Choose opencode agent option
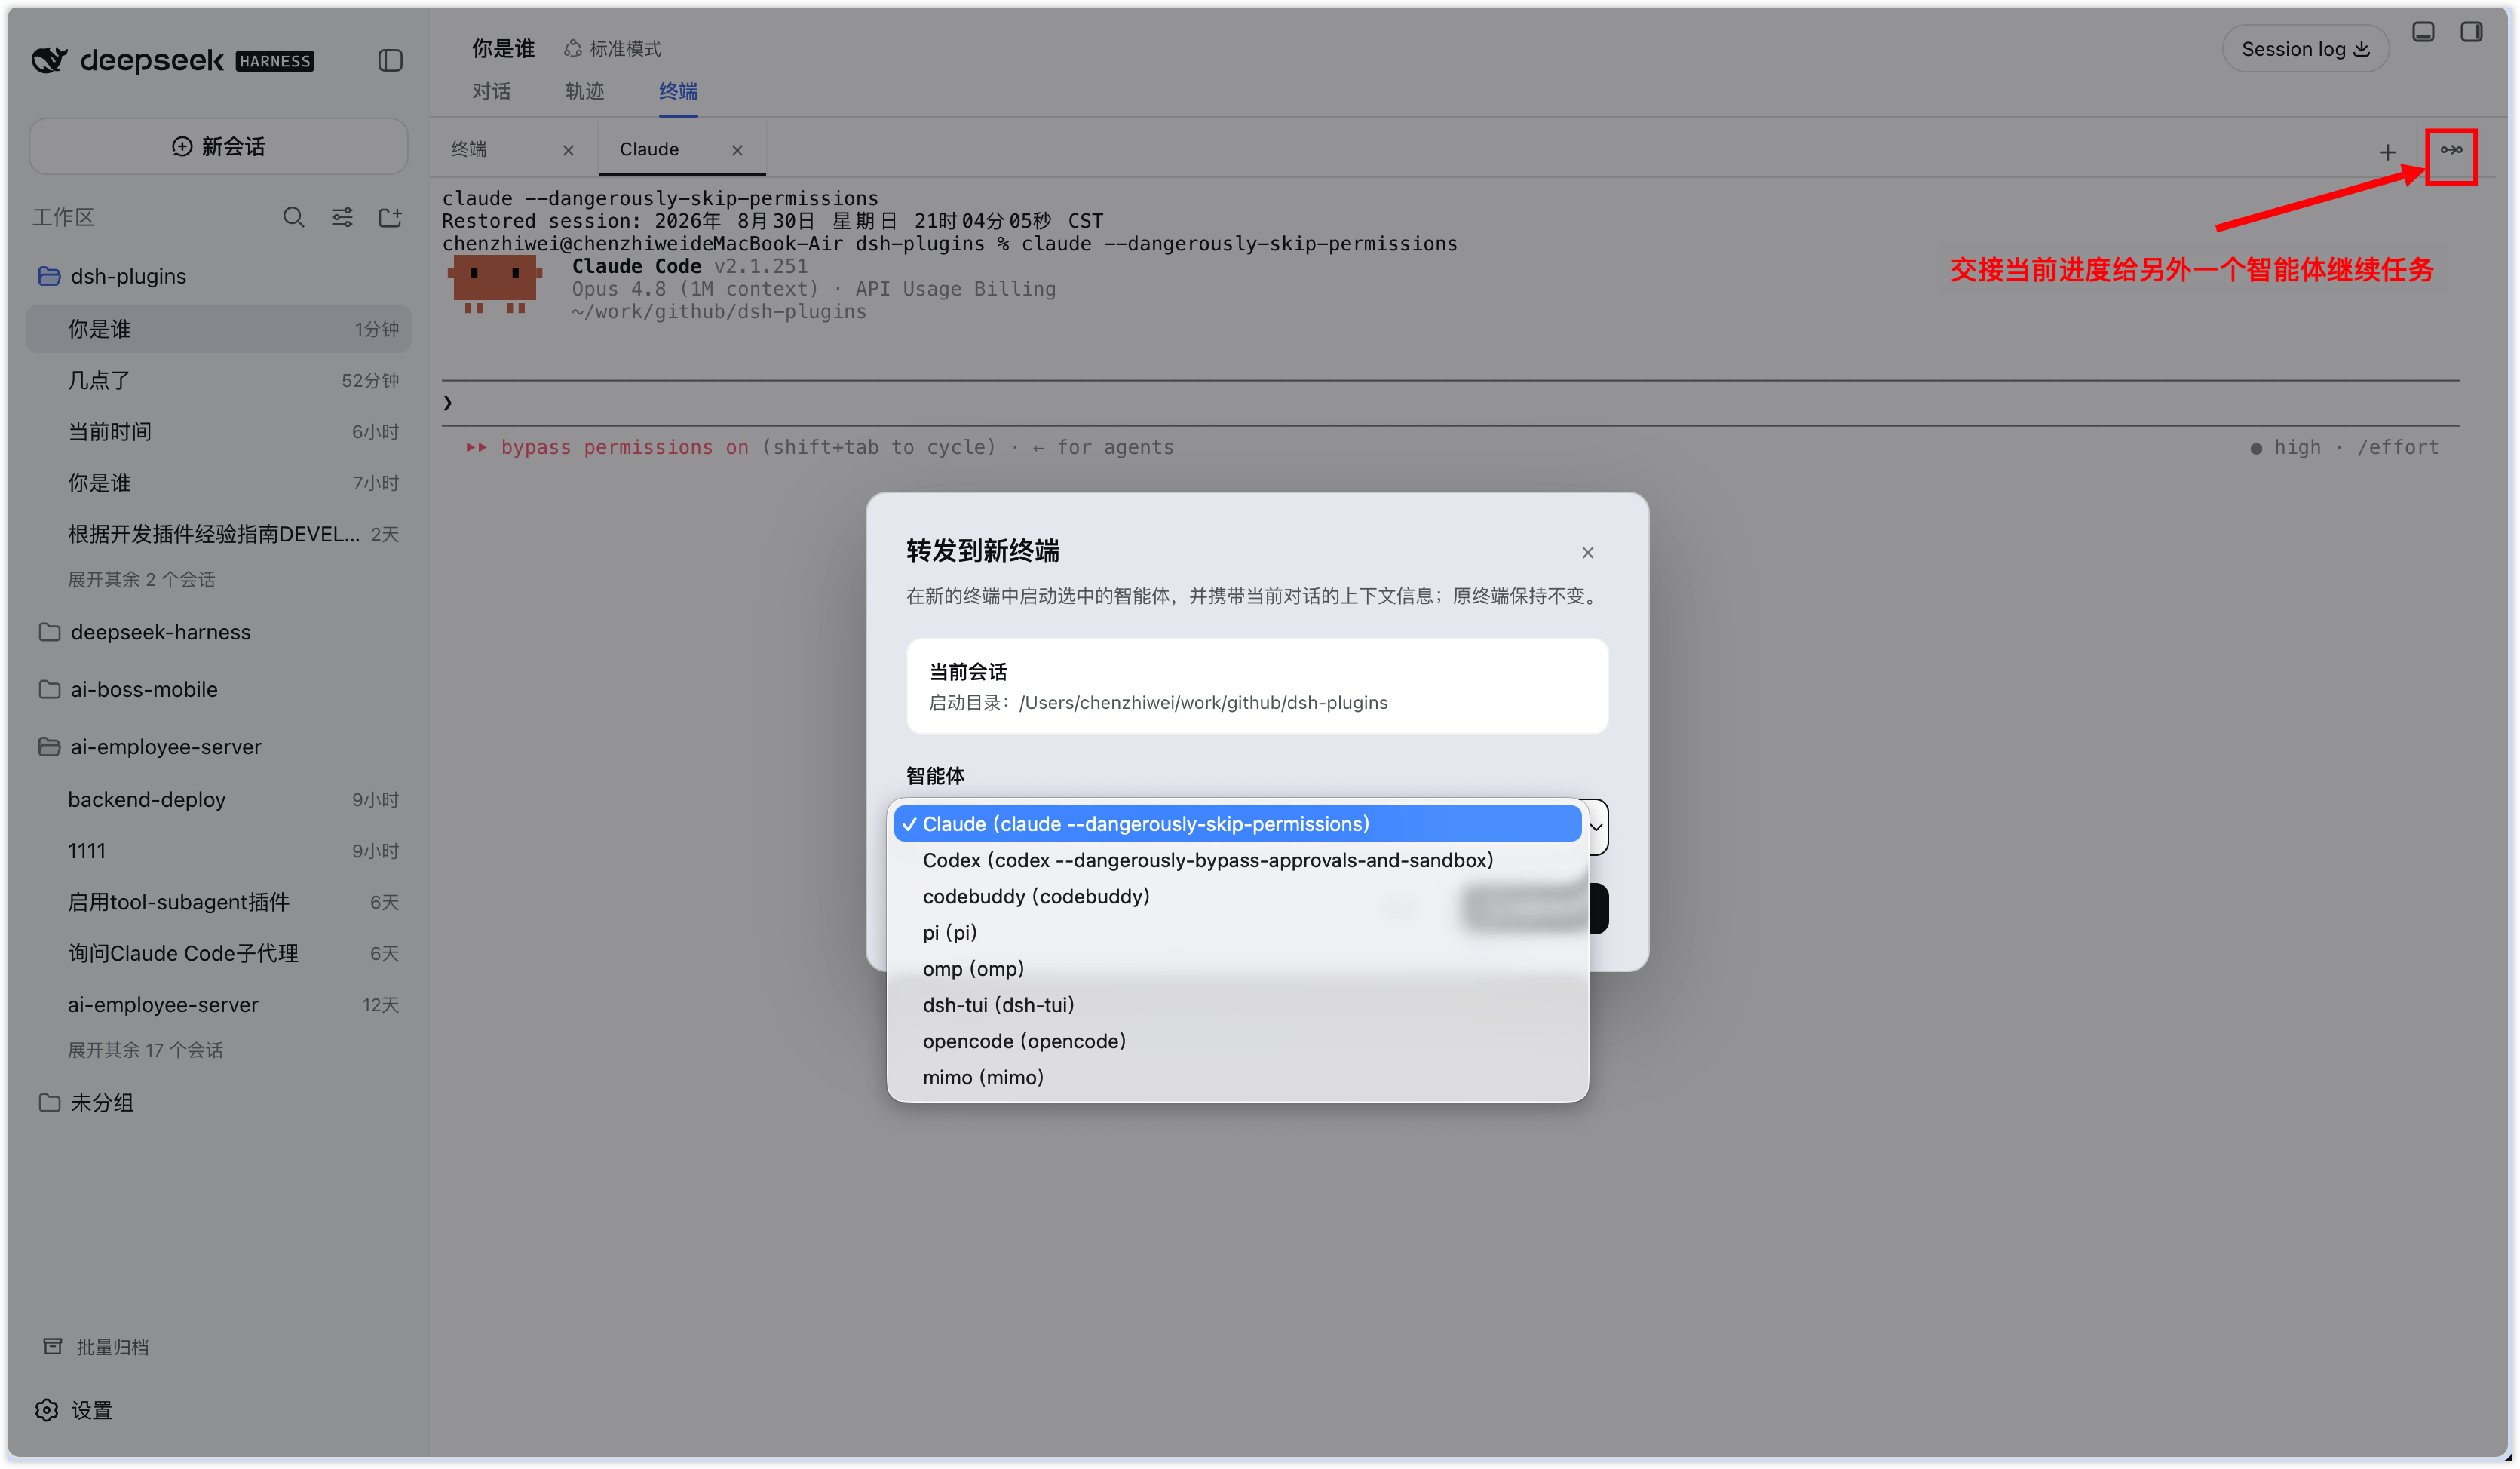Viewport: 2520px width, 1469px height. point(1237,1041)
